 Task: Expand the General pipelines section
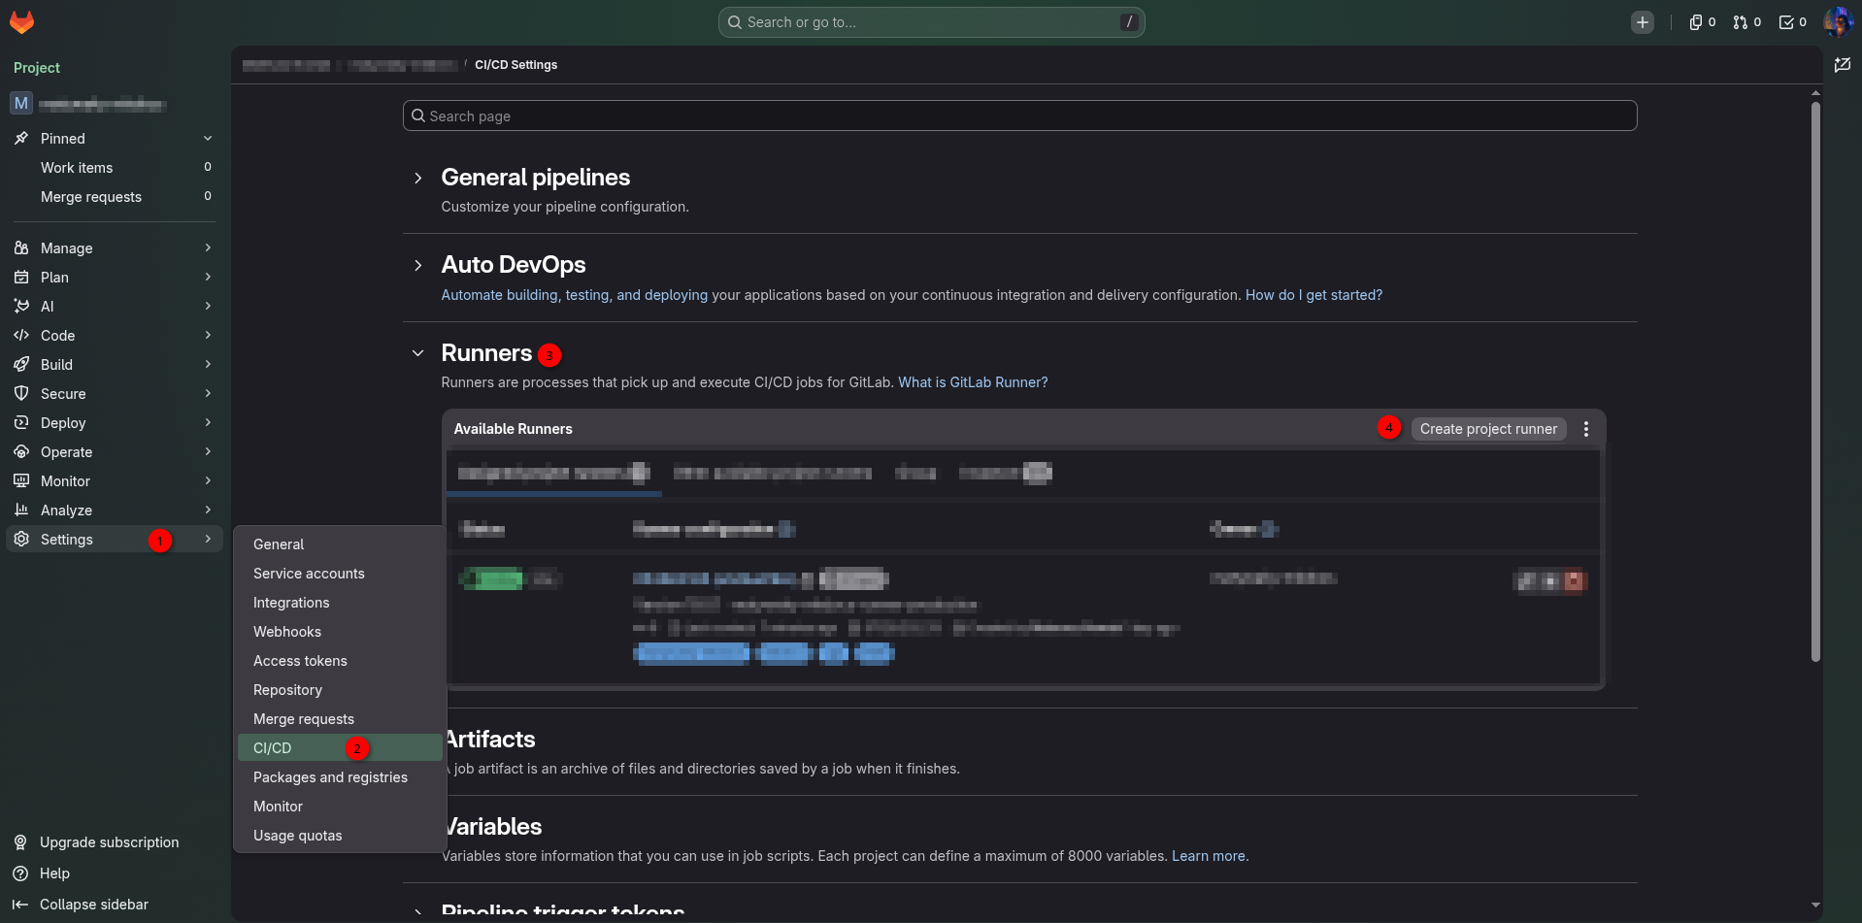click(x=417, y=179)
